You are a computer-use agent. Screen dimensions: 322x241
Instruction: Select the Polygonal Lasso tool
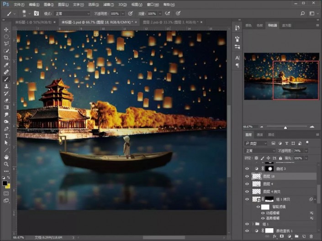pyautogui.click(x=6, y=43)
